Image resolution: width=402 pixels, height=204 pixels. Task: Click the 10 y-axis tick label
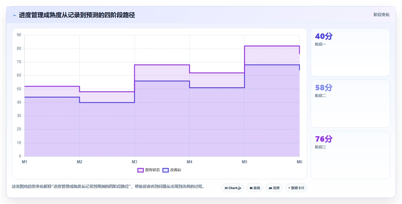click(x=19, y=143)
